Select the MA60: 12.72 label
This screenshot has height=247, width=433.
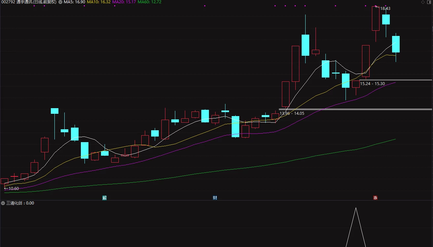point(150,2)
